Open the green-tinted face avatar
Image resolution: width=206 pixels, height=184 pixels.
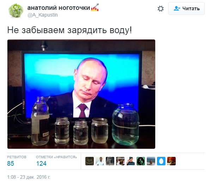coord(141,161)
